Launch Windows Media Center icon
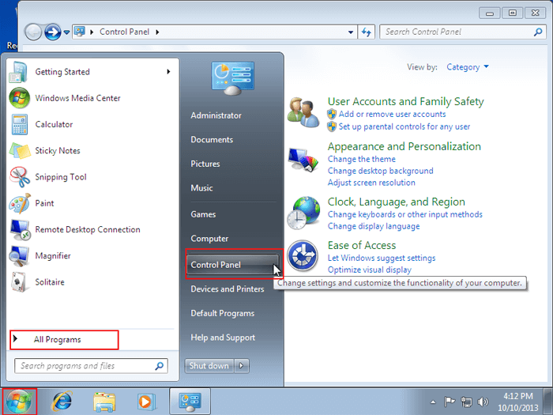Viewport: 553px width, 415px height. (x=20, y=98)
